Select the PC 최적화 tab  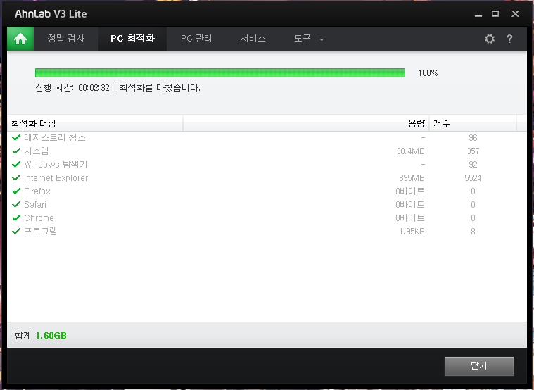pyautogui.click(x=133, y=39)
